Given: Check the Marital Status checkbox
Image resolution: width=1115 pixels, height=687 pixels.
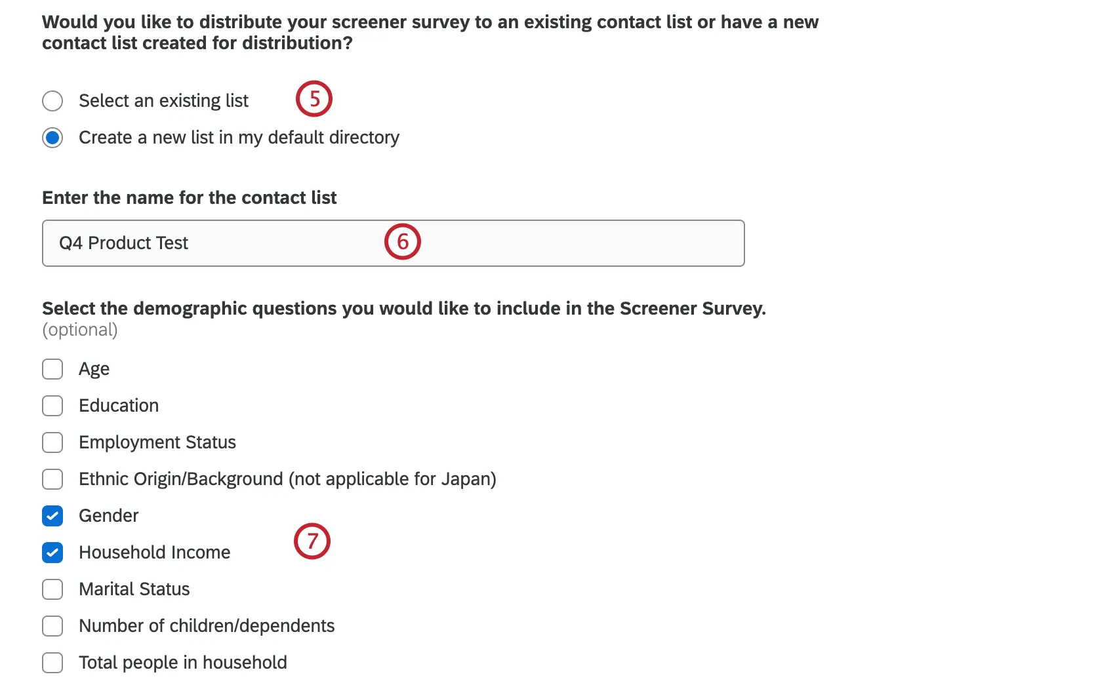Looking at the screenshot, I should pos(52,589).
